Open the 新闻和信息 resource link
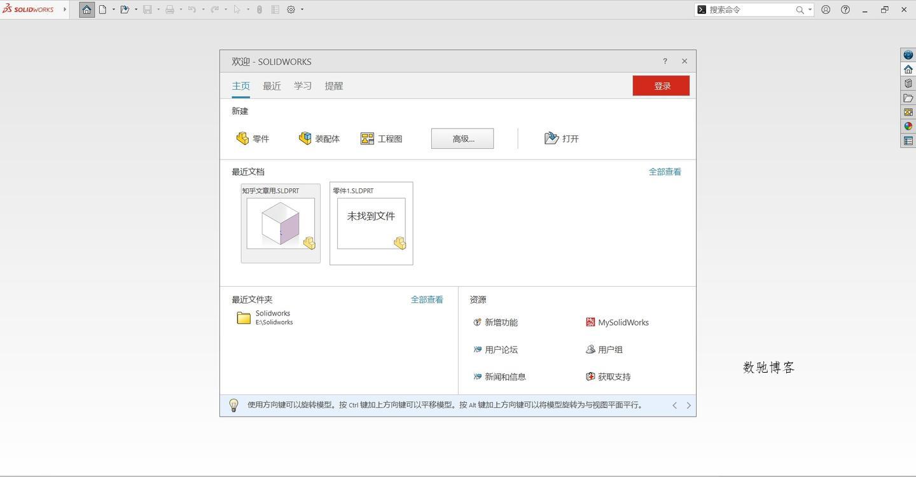 pyautogui.click(x=499, y=377)
